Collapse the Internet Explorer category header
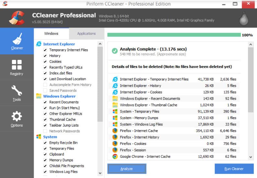The image size is (257, 178). [59, 44]
